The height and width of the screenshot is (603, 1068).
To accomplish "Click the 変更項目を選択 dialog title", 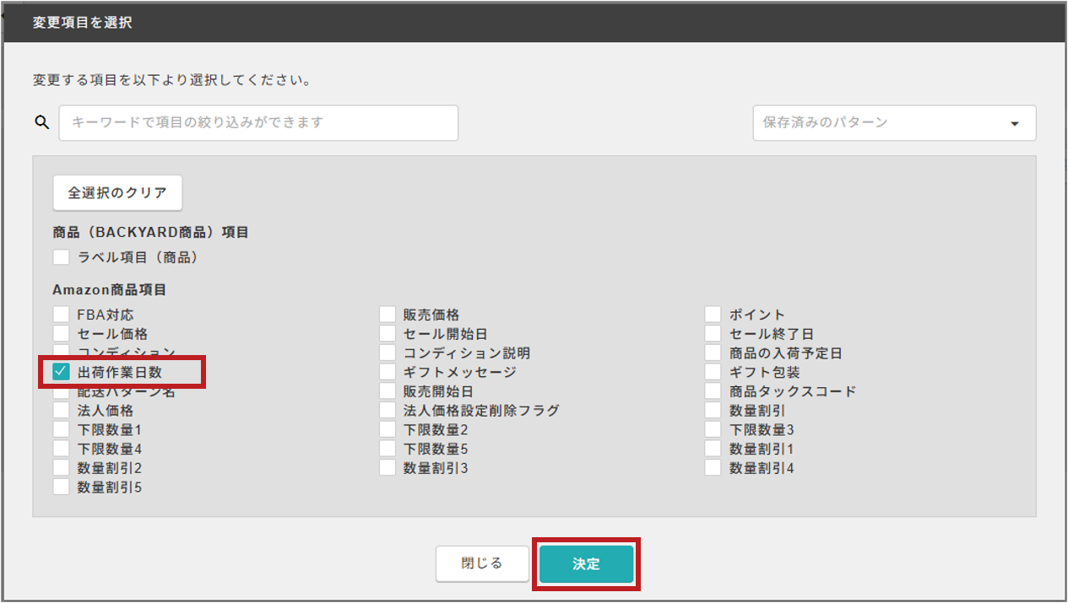I will 82,22.
